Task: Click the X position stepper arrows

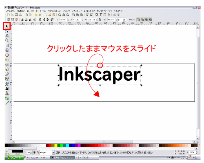Action: pos(69,20)
